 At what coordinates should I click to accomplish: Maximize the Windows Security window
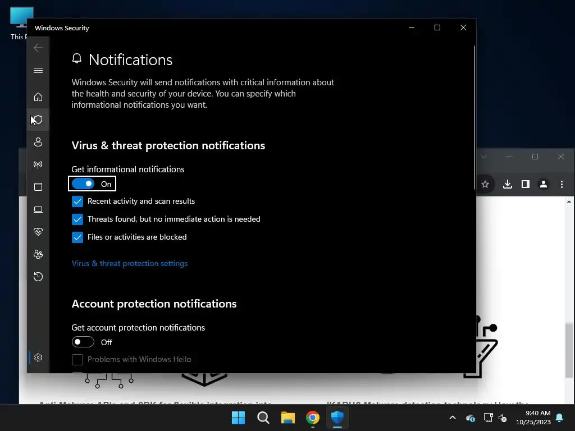click(x=437, y=27)
